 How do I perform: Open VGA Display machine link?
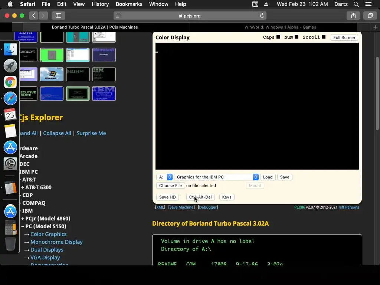point(45,258)
